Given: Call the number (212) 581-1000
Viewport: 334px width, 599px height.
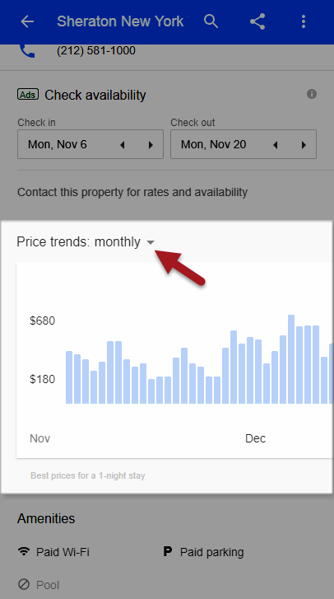Looking at the screenshot, I should coord(96,50).
